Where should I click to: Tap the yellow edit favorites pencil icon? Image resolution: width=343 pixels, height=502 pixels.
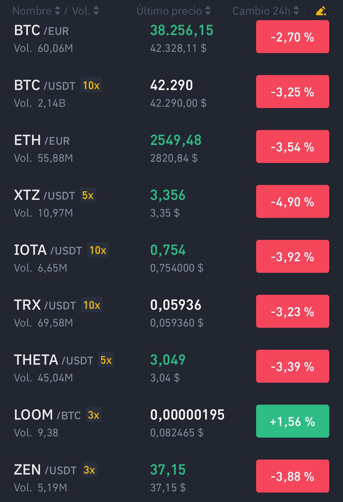click(x=321, y=11)
